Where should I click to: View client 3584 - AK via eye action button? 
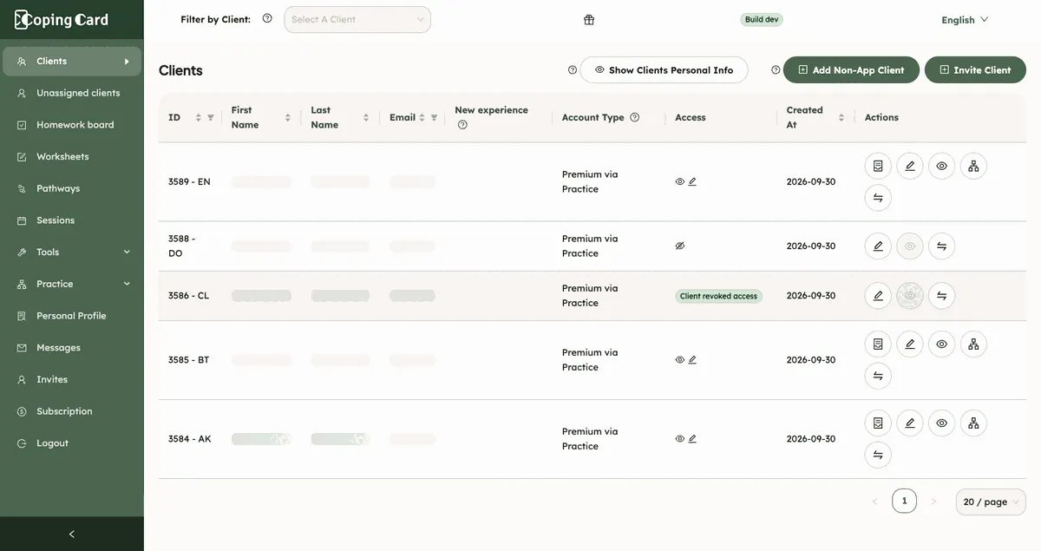(941, 423)
